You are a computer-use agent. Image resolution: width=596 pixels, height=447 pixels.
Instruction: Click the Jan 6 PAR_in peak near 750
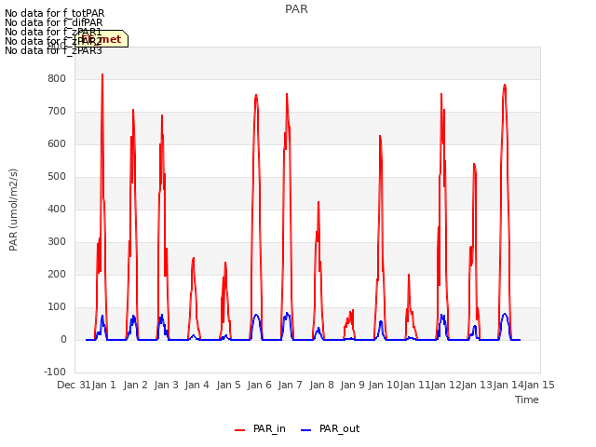pyautogui.click(x=256, y=95)
